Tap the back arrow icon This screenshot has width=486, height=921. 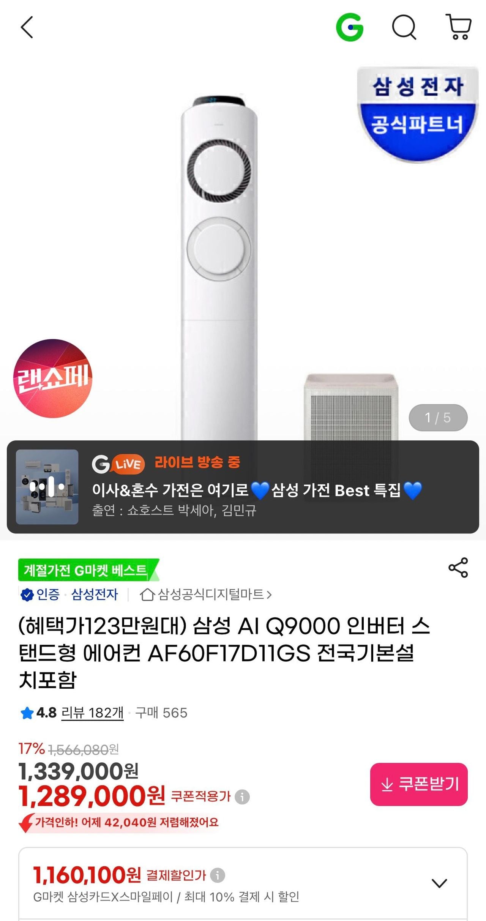(27, 27)
